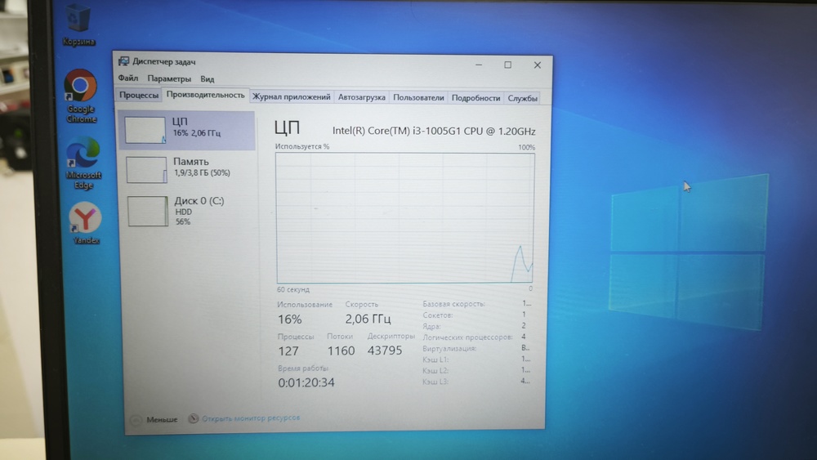Image resolution: width=817 pixels, height=460 pixels.
Task: Open Microsoft Edge desktop shortcut
Action: point(83,163)
